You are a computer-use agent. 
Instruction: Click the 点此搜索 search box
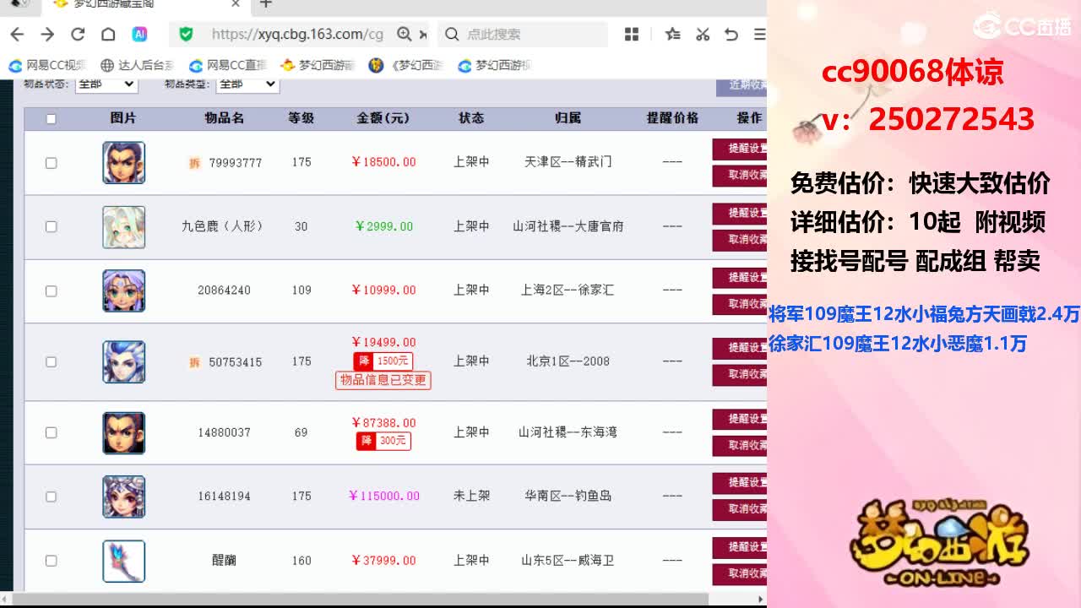[524, 34]
